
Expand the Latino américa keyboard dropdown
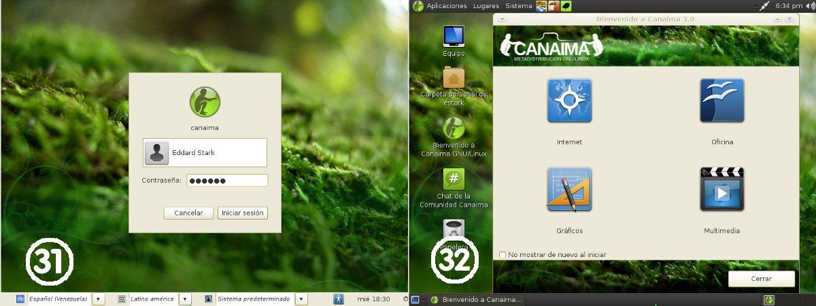tap(185, 299)
